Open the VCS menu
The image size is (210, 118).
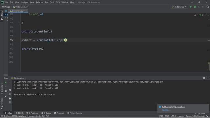pos(58,2)
